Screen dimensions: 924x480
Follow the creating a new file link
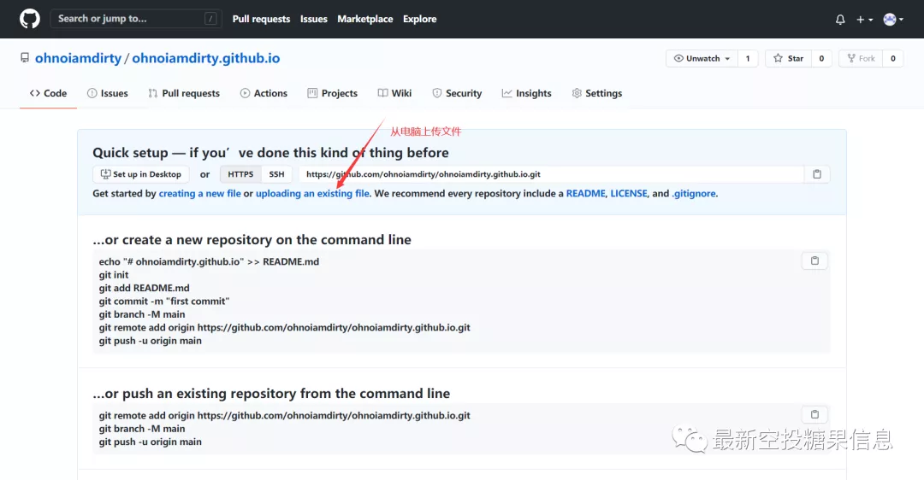(199, 194)
